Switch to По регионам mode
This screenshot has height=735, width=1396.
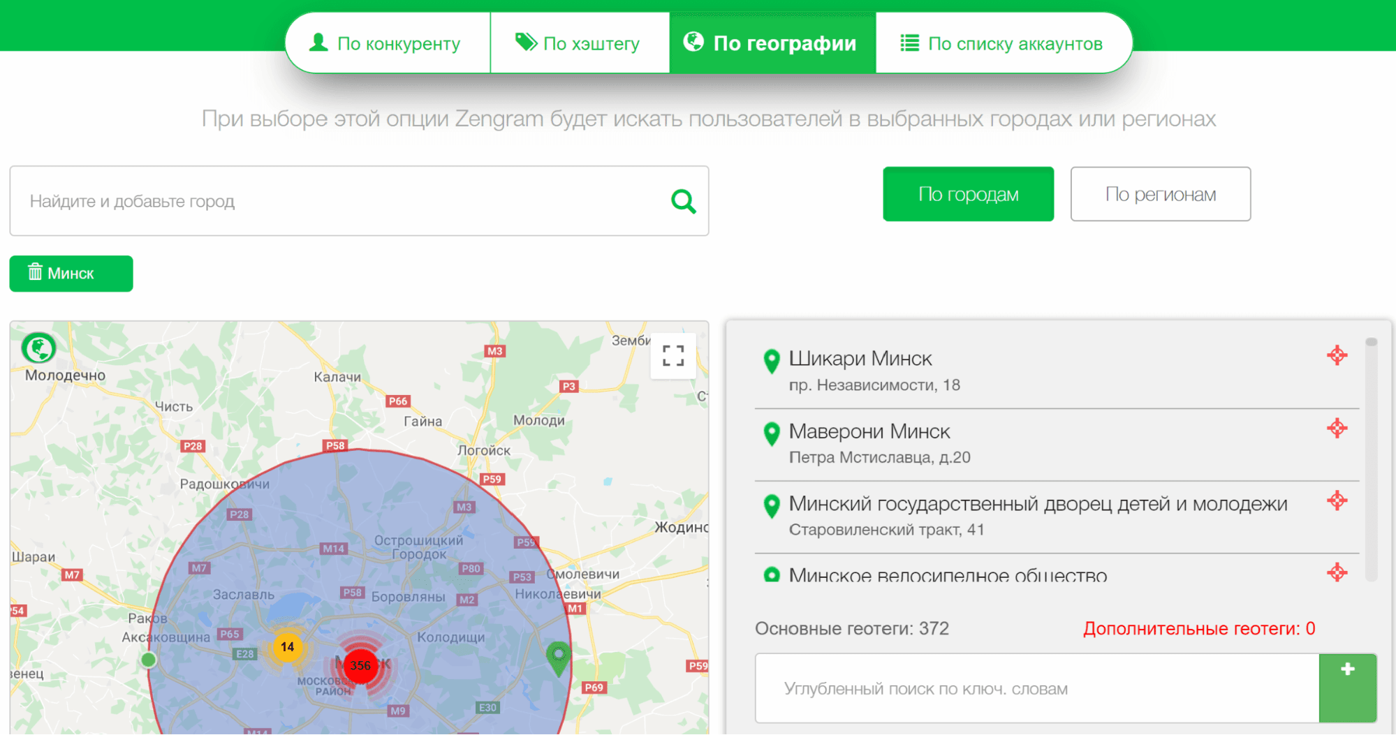[1160, 194]
